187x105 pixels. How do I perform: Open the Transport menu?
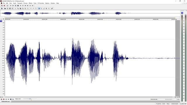20,3
